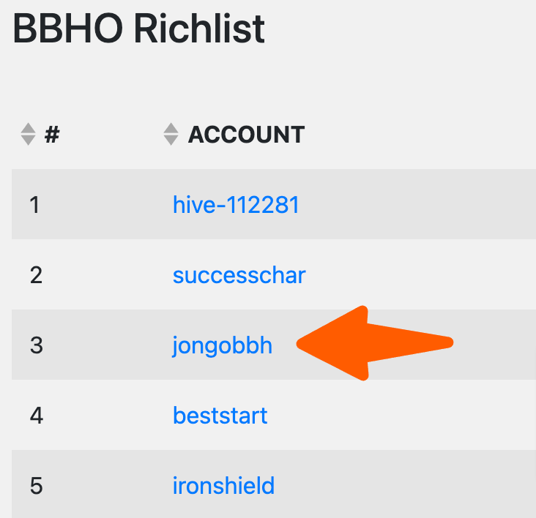Click the down triangle of the # sorter
536x518 pixels.
[x=28, y=140]
